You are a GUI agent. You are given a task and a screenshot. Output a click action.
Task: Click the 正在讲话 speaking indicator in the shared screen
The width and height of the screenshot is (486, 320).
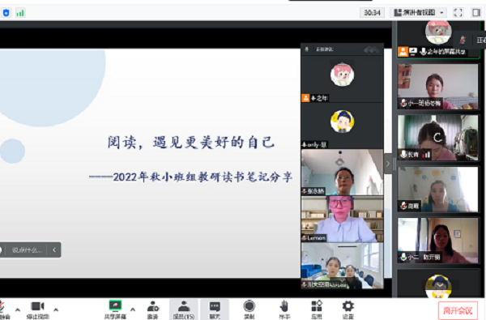click(x=325, y=49)
